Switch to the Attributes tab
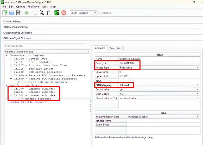Image resolution: width=203 pixels, height=145 pixels. pos(100,48)
